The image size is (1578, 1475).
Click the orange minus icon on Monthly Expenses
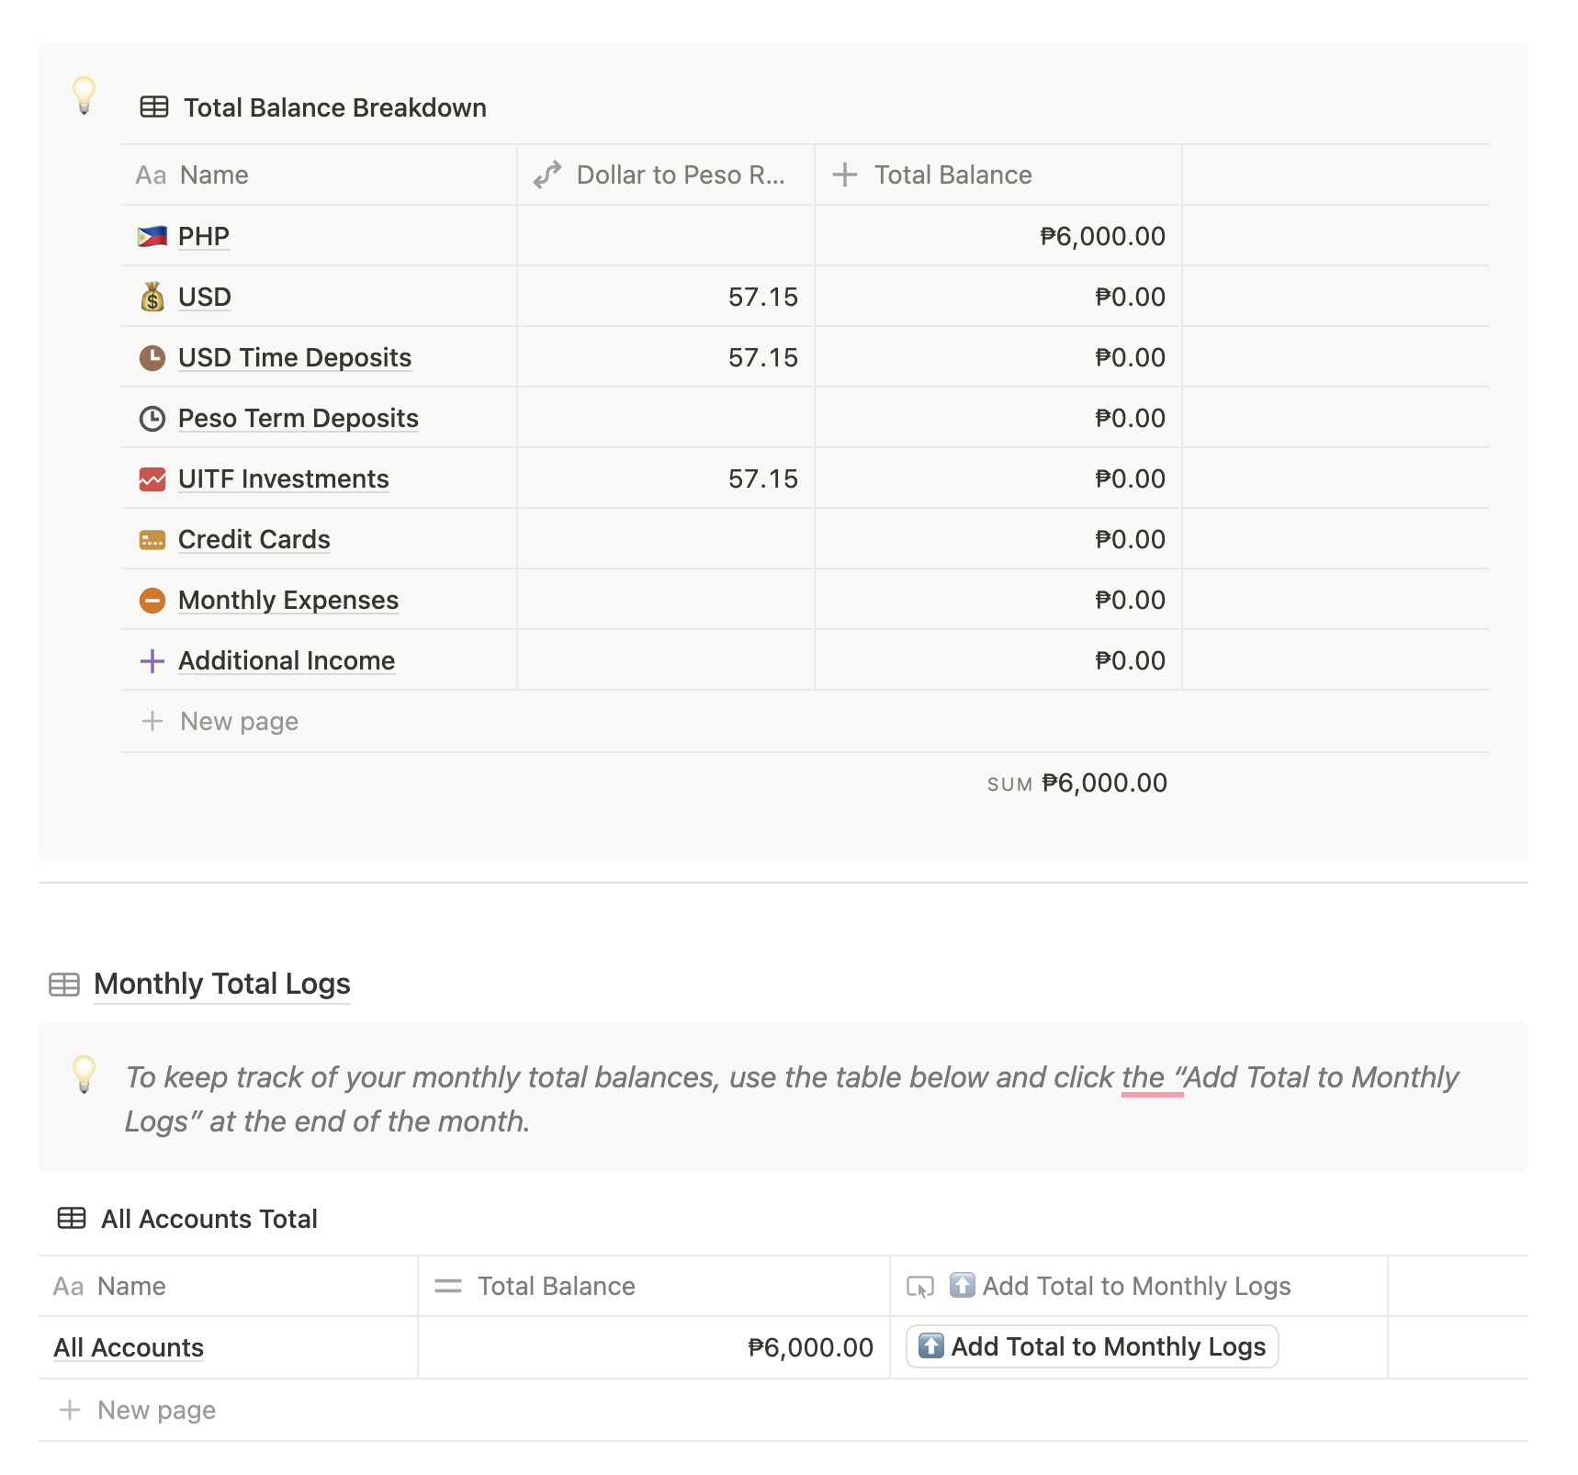click(152, 600)
